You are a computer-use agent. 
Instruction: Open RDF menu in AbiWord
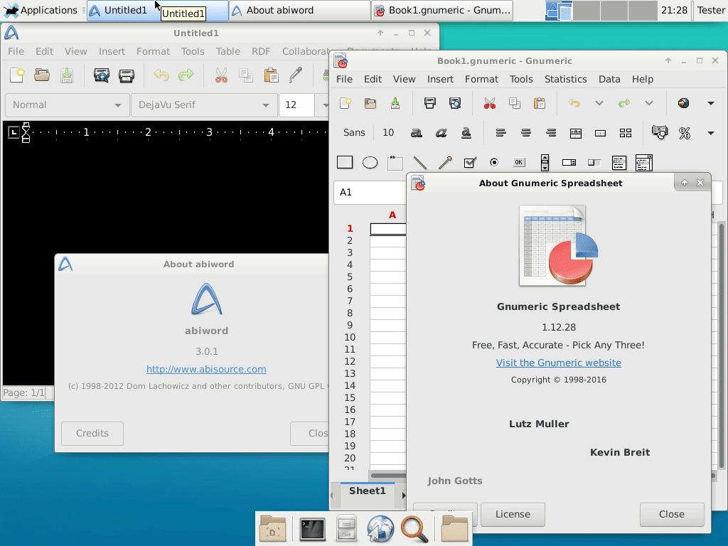(x=261, y=51)
